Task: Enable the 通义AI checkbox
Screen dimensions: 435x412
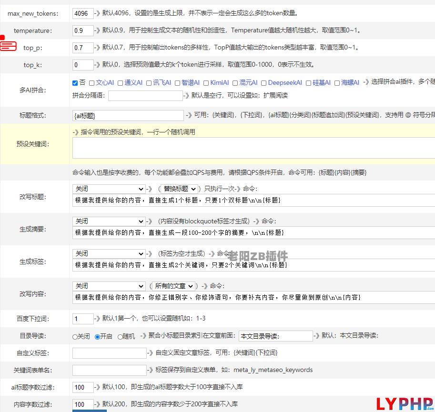Action: click(120, 83)
